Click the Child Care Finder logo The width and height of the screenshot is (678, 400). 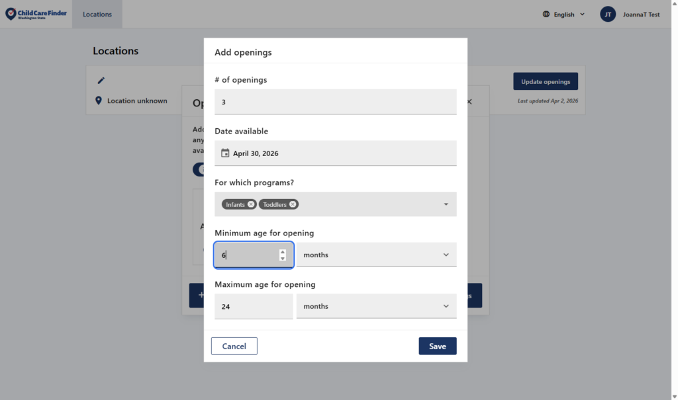click(x=36, y=14)
